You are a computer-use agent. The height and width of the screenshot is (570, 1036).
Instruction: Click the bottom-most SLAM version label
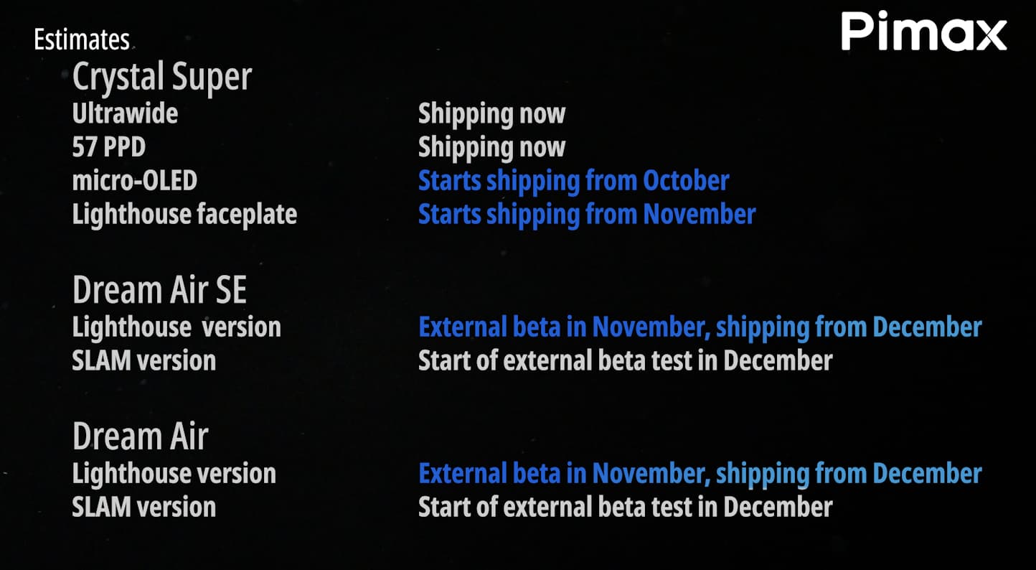[x=143, y=507]
